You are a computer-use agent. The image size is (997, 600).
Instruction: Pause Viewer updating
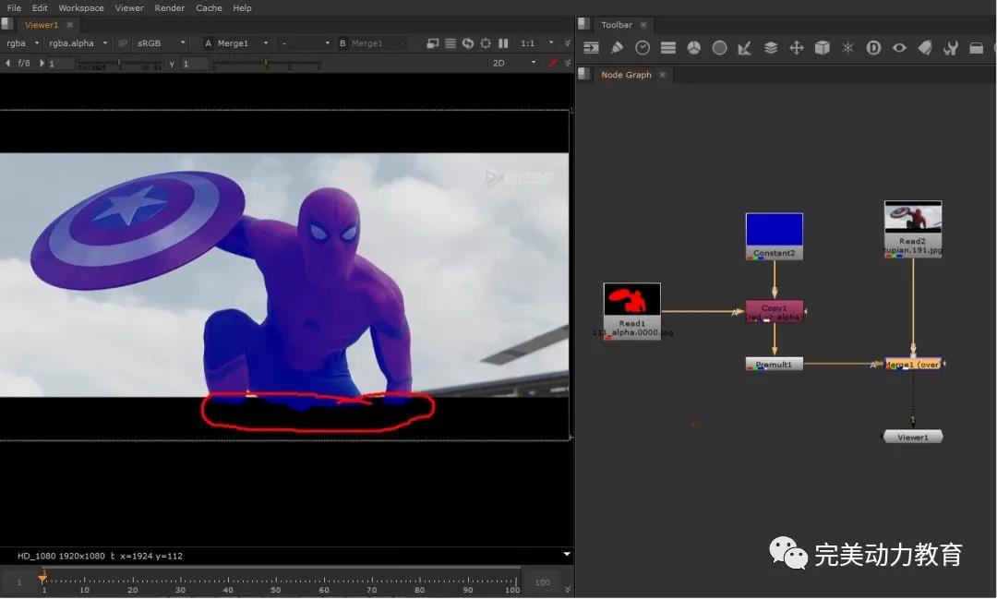(x=504, y=43)
